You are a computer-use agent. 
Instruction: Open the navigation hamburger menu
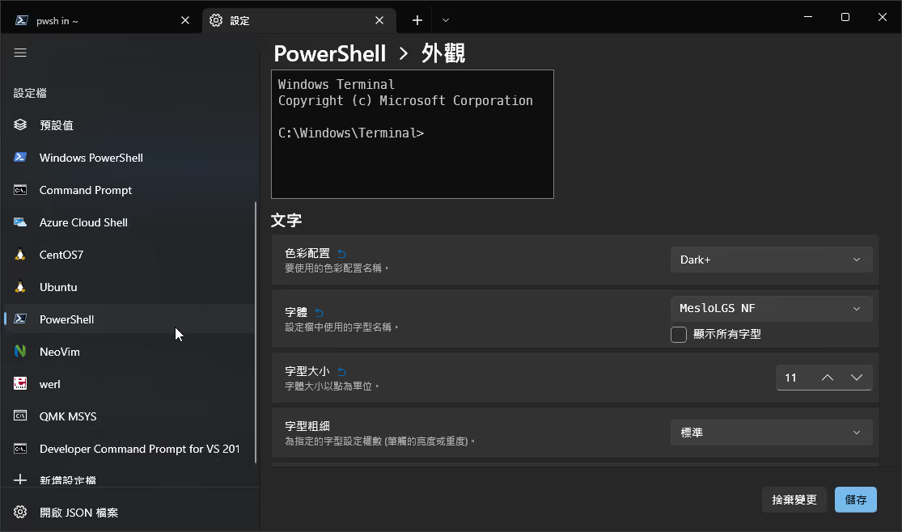(20, 53)
